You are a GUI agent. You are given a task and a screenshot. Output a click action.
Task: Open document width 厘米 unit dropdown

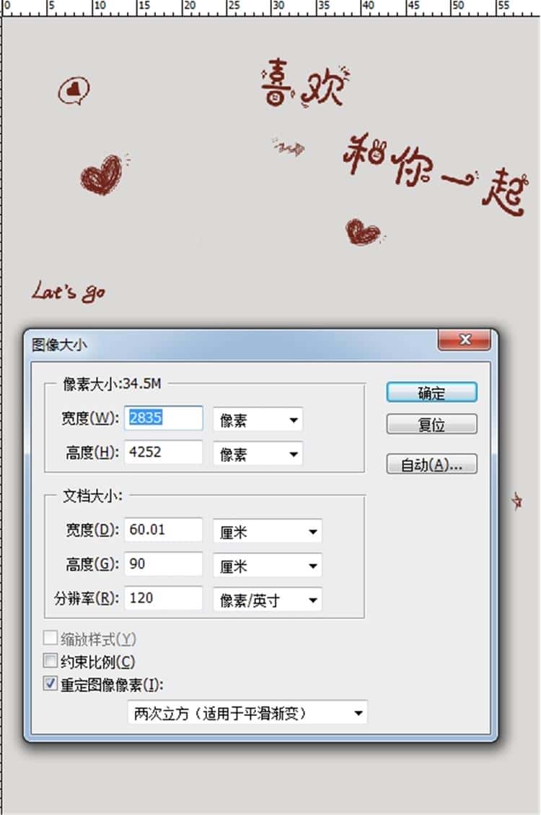268,532
